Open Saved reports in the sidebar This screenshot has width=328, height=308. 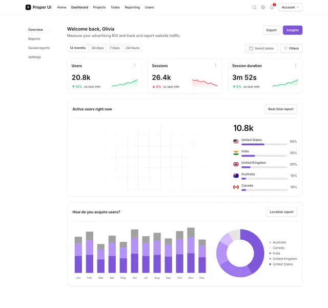pos(39,48)
